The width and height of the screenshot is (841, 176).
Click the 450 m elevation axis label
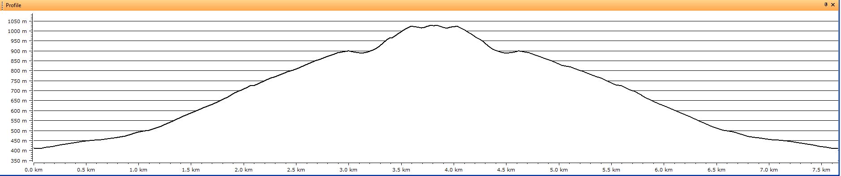[19, 141]
